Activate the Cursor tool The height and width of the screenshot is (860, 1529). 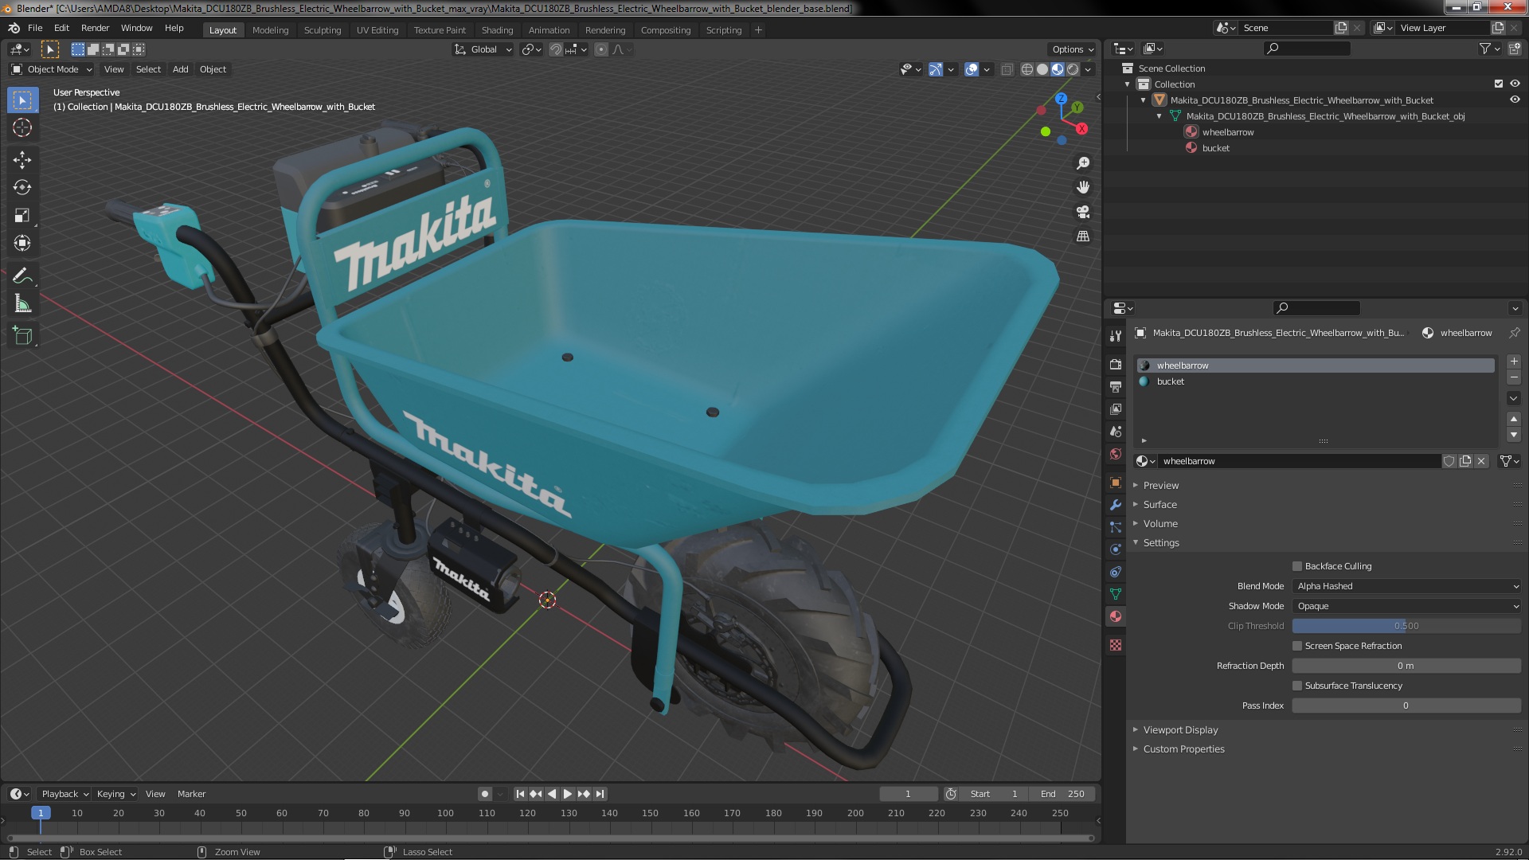point(22,127)
